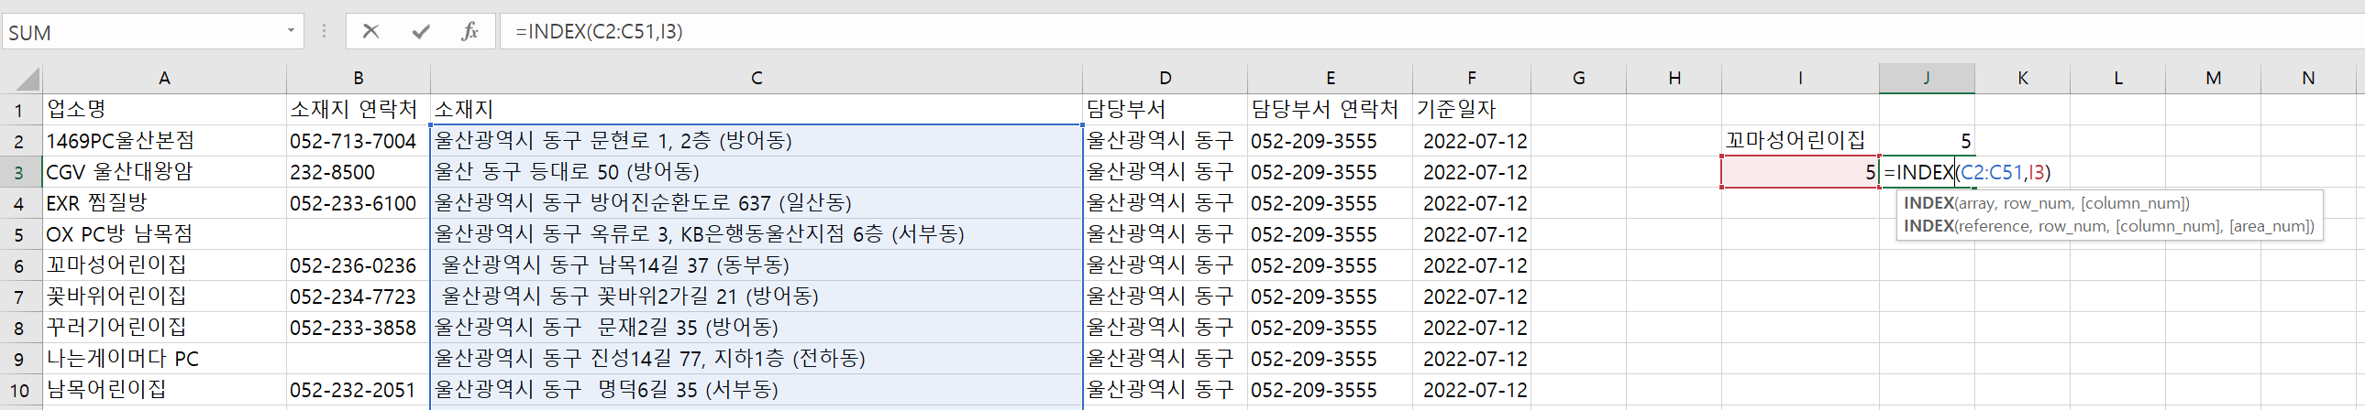Click inside the formula bar text
The height and width of the screenshot is (410, 2365).
599,31
